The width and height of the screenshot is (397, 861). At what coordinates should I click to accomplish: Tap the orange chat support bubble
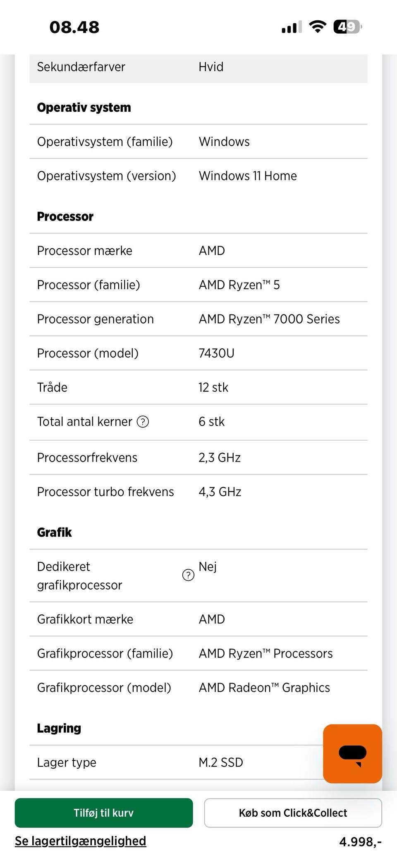[352, 753]
